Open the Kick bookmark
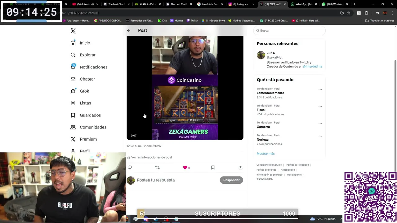397x223 pixels. pyautogui.click(x=162, y=21)
